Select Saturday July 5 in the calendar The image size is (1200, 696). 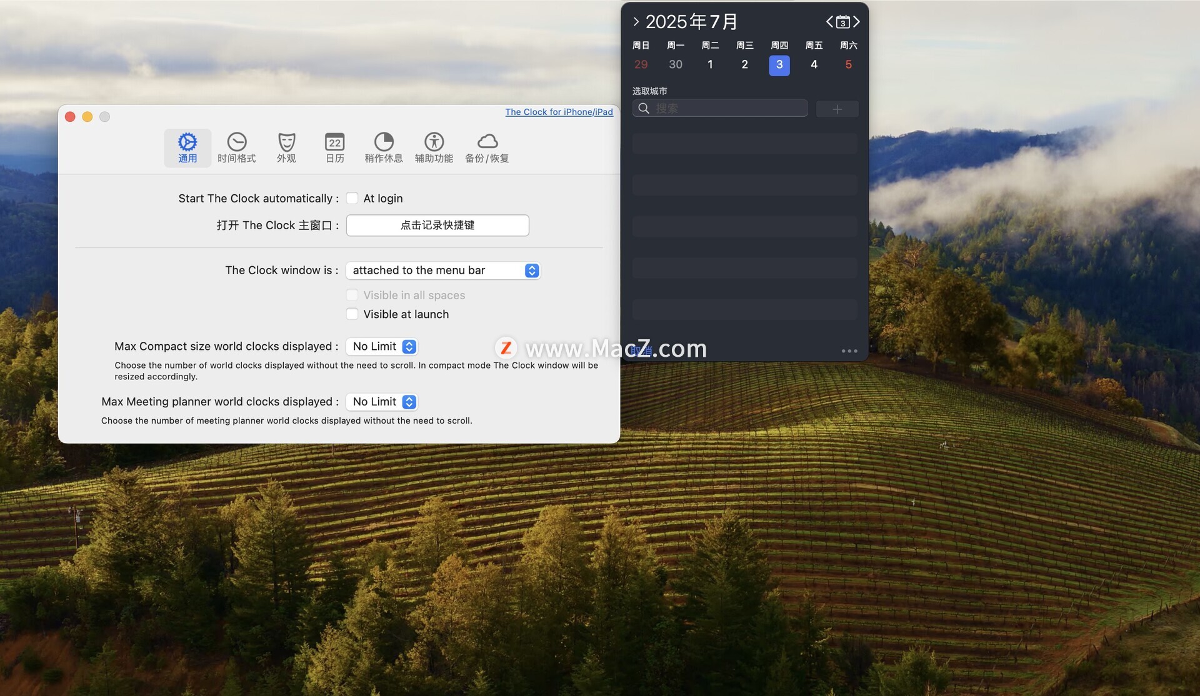pyautogui.click(x=849, y=64)
